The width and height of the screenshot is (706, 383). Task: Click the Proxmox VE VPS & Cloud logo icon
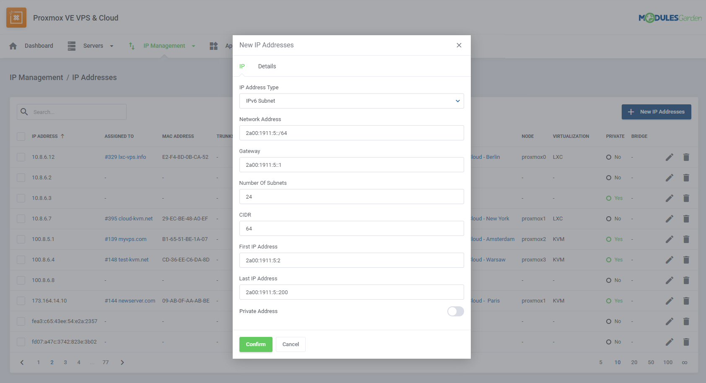pyautogui.click(x=16, y=18)
